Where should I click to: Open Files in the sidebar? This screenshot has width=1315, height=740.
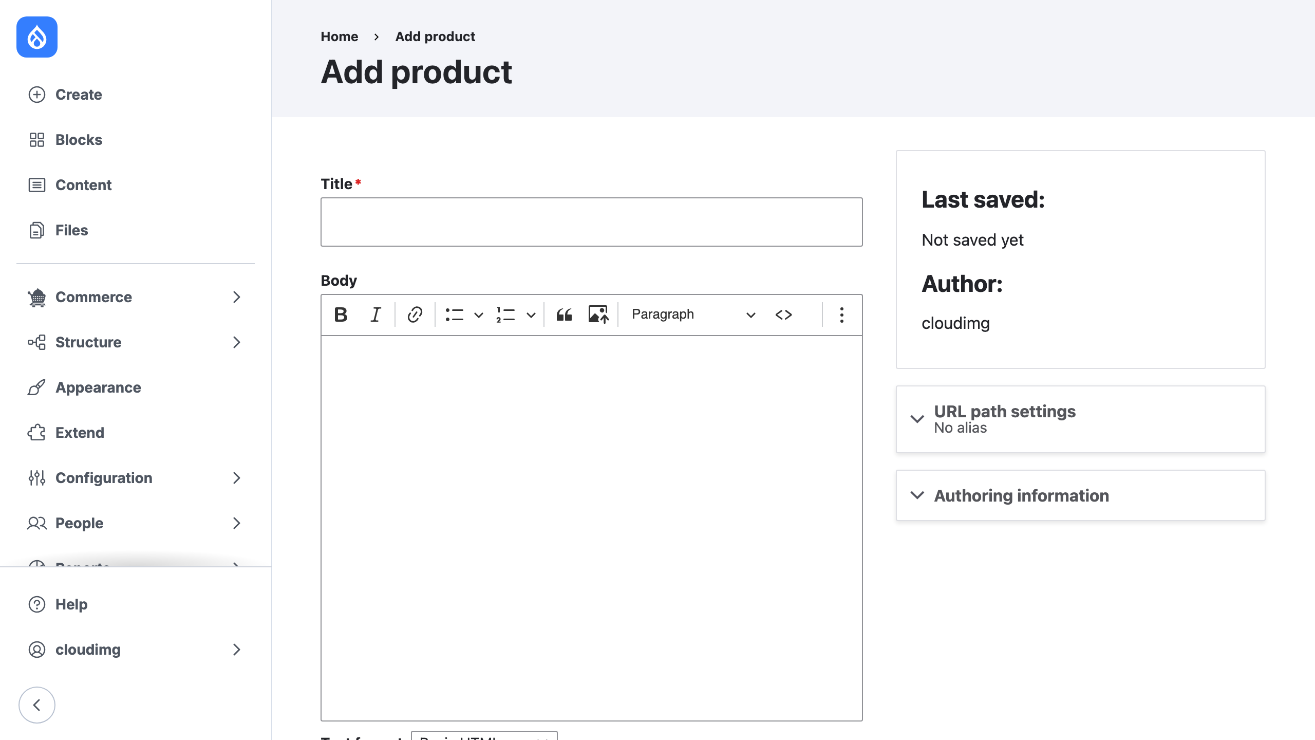pyautogui.click(x=136, y=230)
